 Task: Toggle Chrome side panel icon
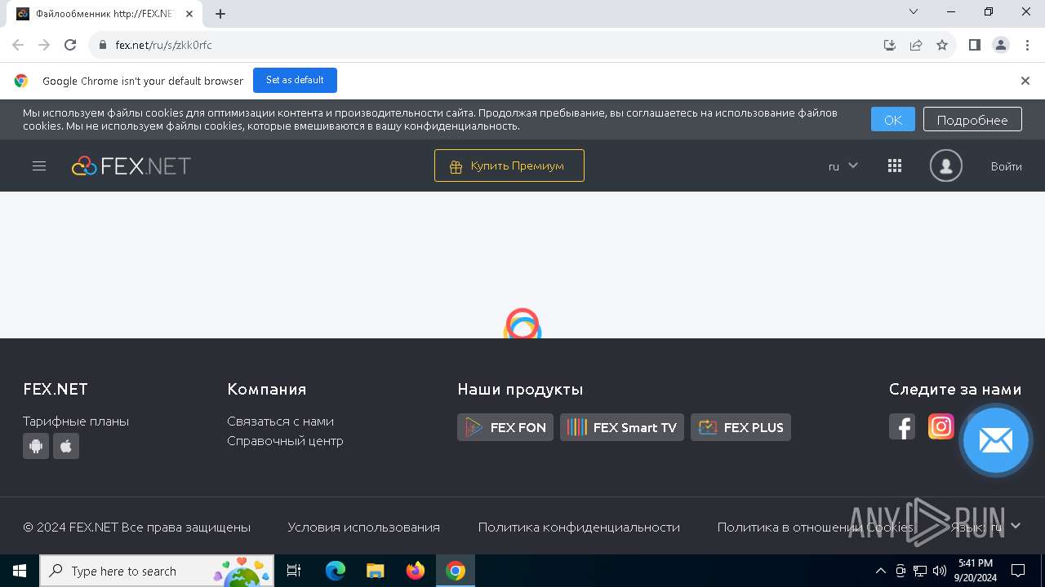pos(975,45)
